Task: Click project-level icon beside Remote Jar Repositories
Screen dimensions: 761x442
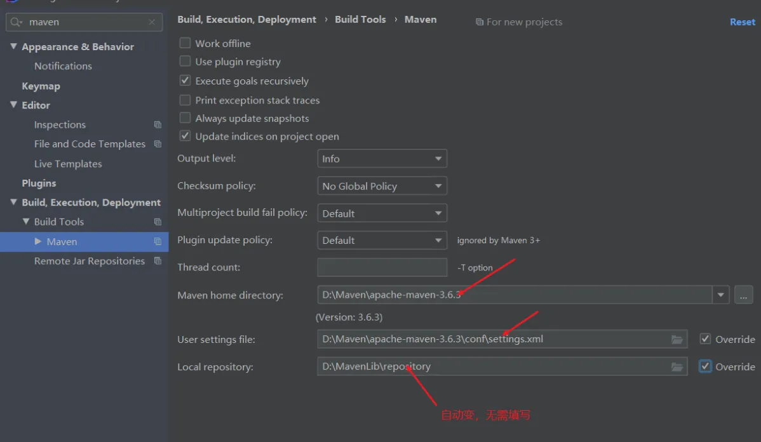Action: click(158, 261)
